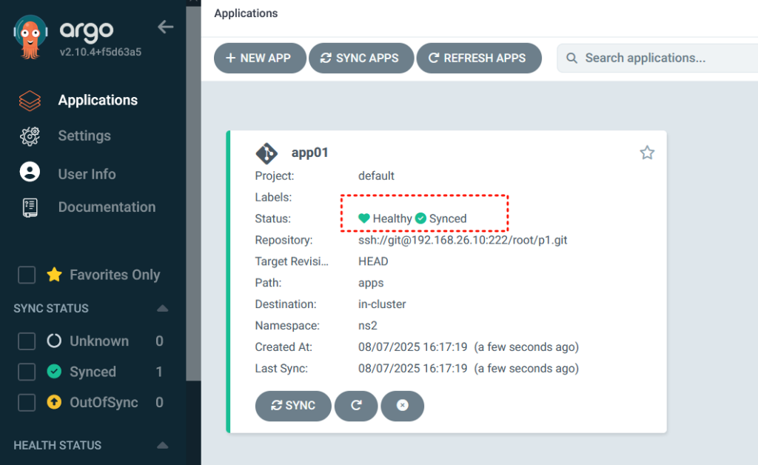
Task: Click the User Info avatar icon
Action: (30, 173)
